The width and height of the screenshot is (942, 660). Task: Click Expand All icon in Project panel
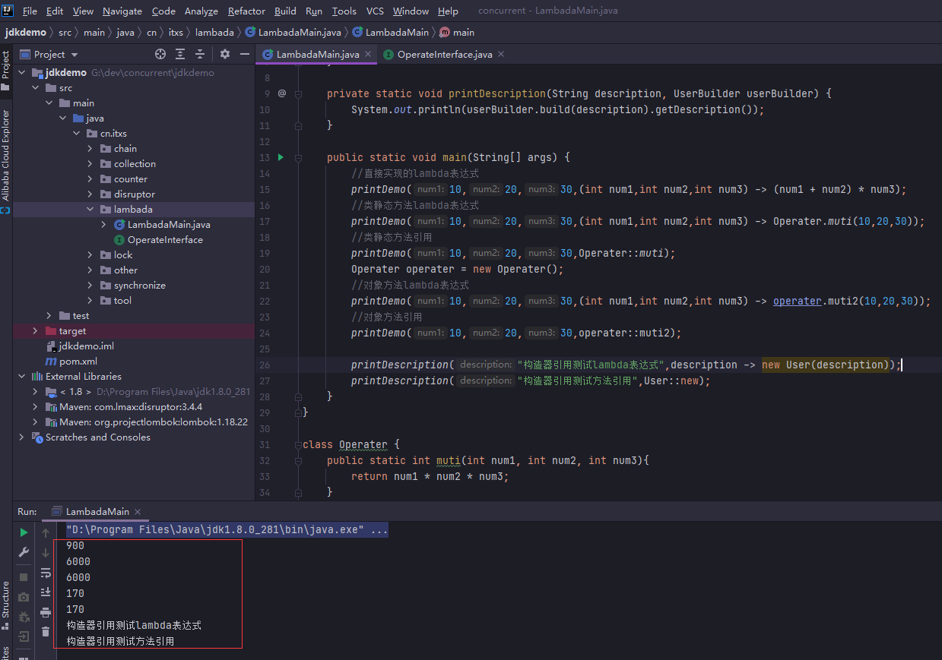(x=180, y=54)
